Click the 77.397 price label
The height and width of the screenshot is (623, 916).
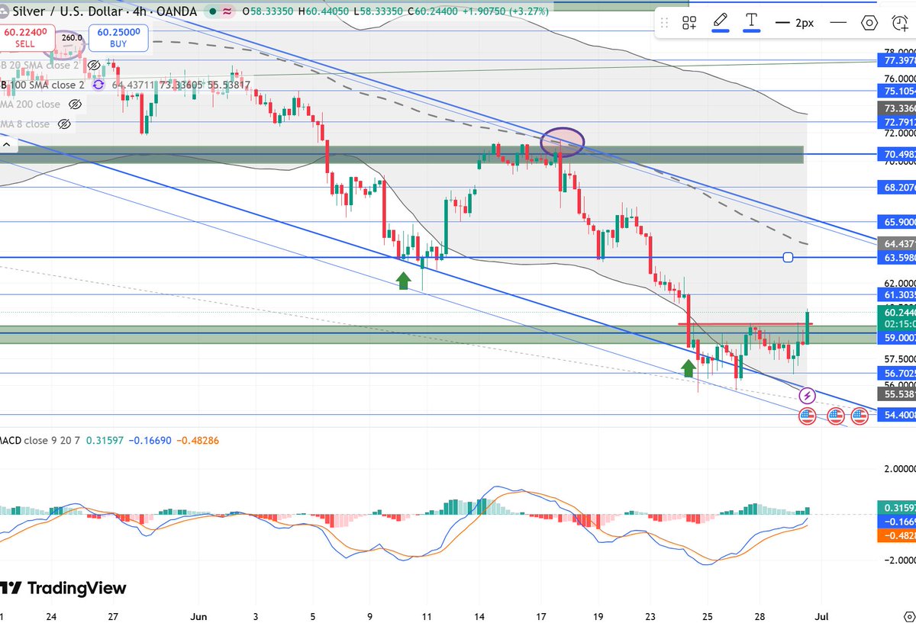pos(895,60)
